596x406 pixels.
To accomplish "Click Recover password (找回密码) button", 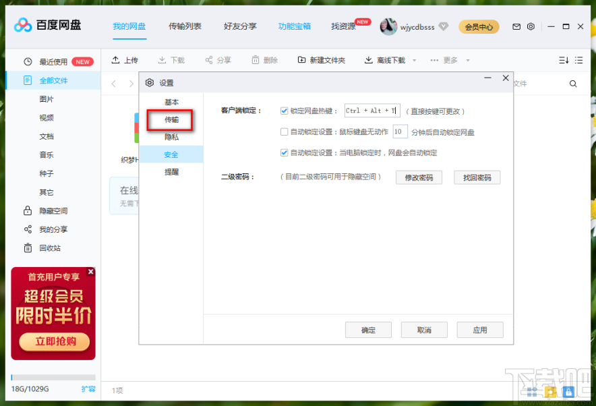I will 477,177.
